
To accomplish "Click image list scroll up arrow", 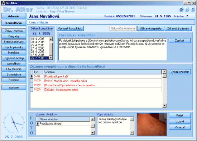I will [92, 119].
